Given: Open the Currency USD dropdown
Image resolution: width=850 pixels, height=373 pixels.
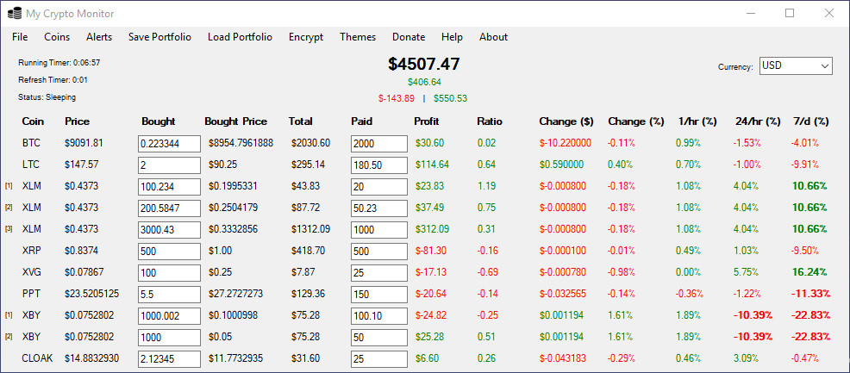Looking at the screenshot, I should click(796, 66).
